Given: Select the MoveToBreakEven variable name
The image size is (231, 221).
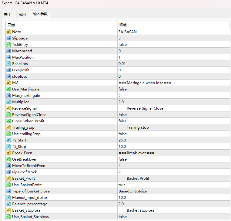Looking at the screenshot, I should coord(28,166).
